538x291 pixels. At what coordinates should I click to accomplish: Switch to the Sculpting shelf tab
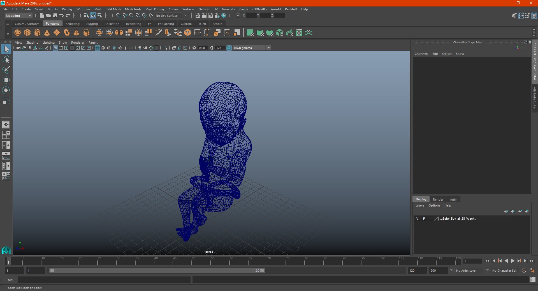[x=73, y=24]
